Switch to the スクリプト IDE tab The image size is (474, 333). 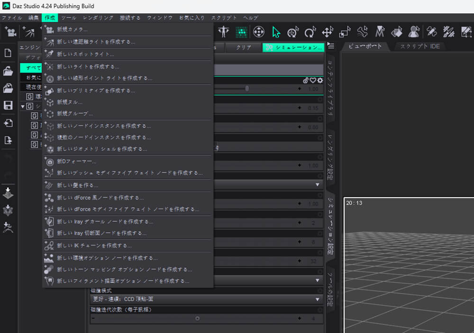(420, 46)
